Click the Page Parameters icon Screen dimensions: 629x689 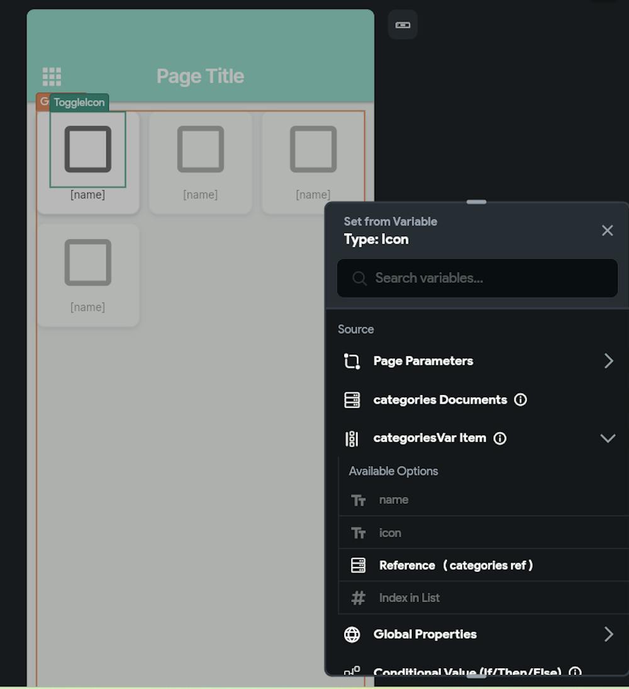point(352,361)
